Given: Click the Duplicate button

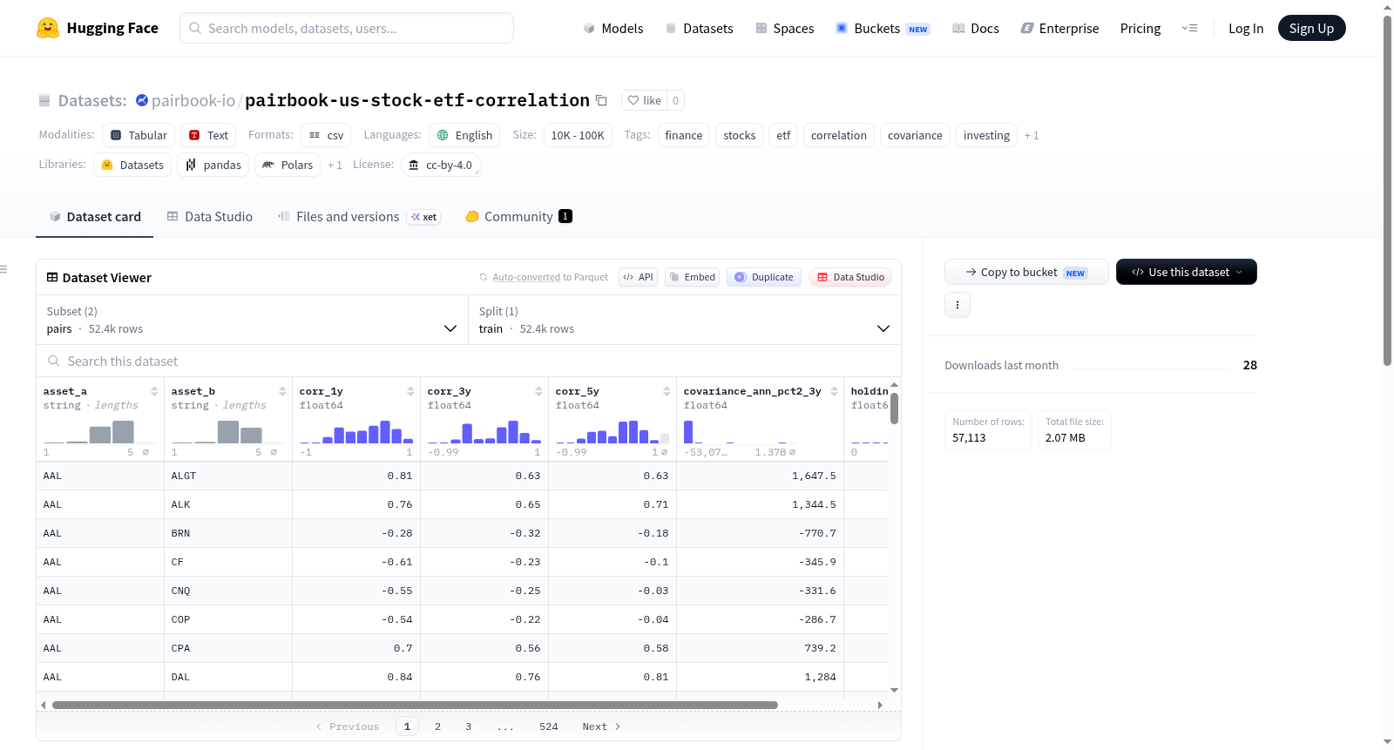Looking at the screenshot, I should coord(763,277).
